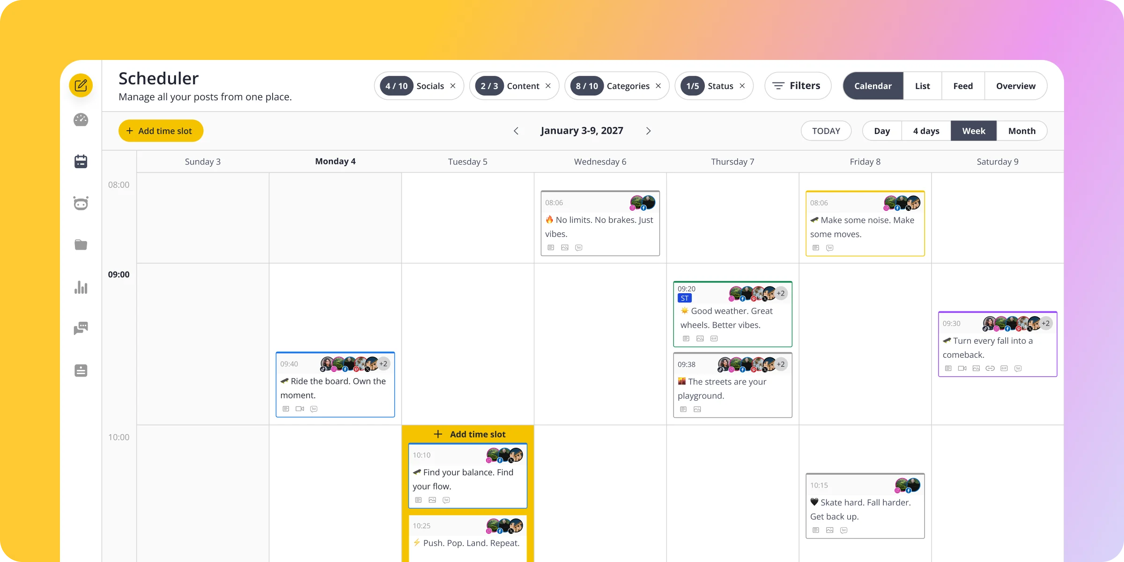Screen dimensions: 1124x562
Task: Open the 'Skate hard. Fall harder' post
Action: [865, 506]
